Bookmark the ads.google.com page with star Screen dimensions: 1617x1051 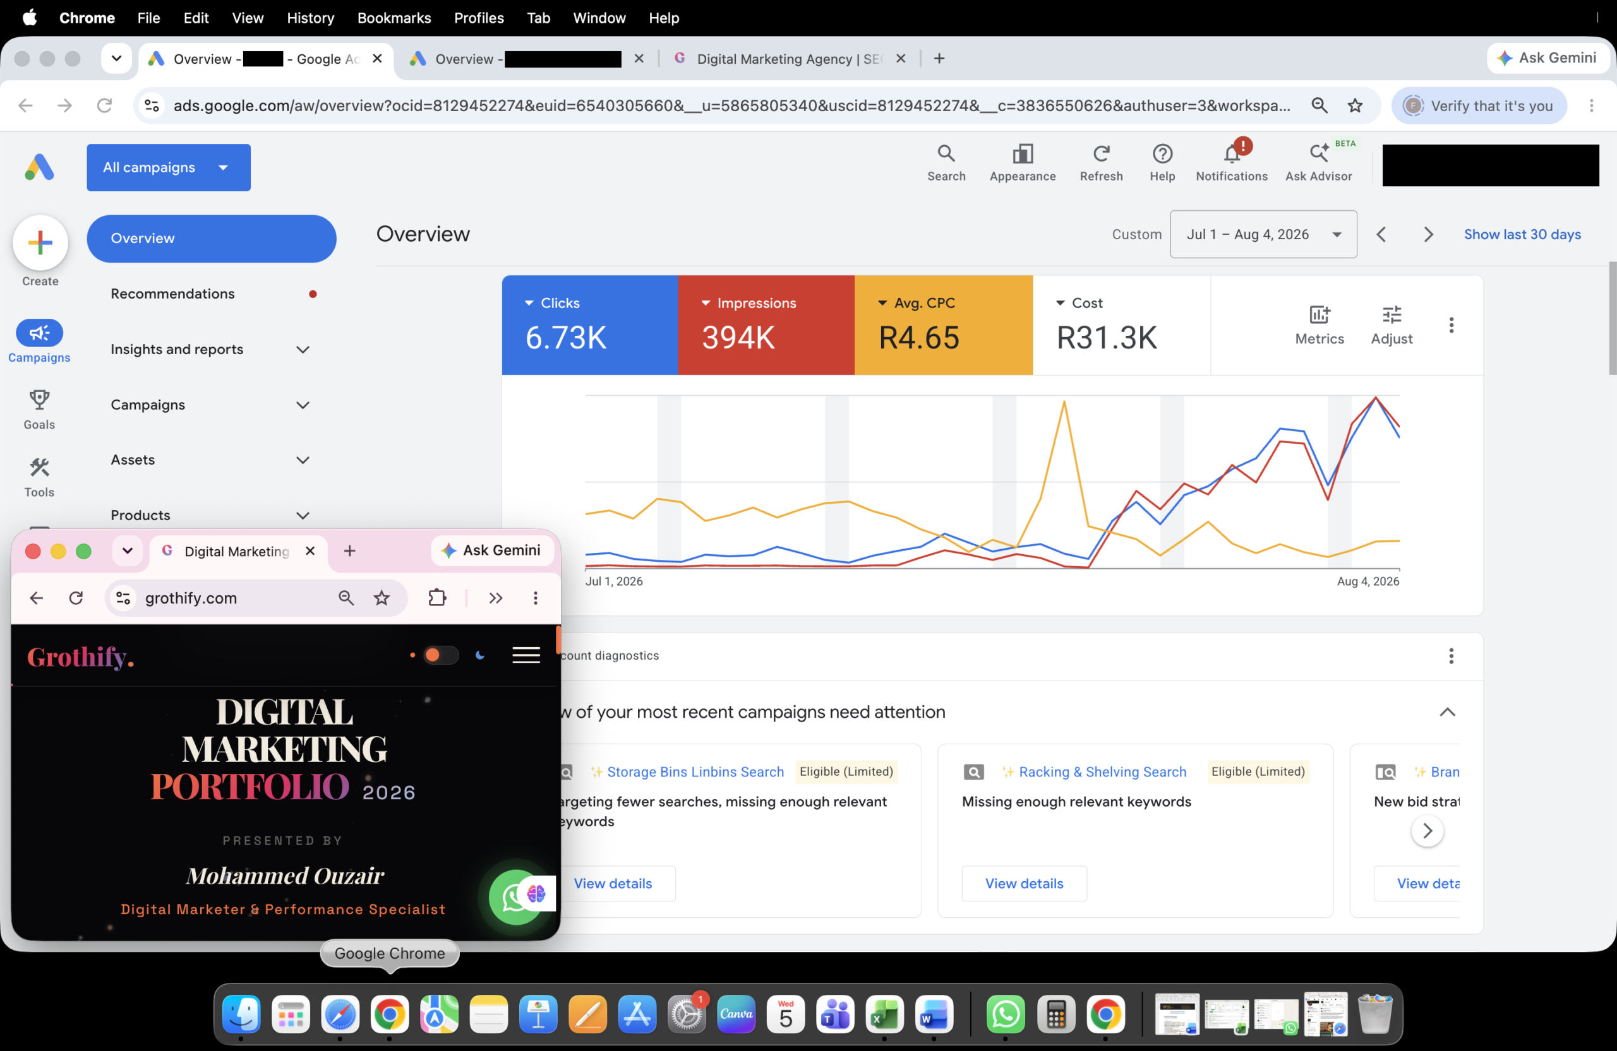coord(1355,105)
